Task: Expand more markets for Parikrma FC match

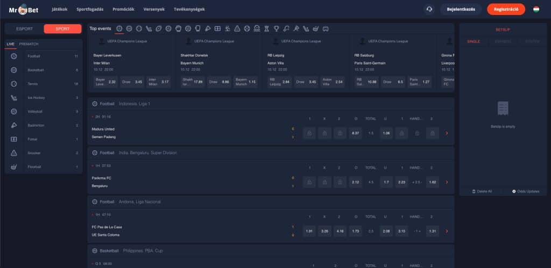Action: click(x=447, y=182)
